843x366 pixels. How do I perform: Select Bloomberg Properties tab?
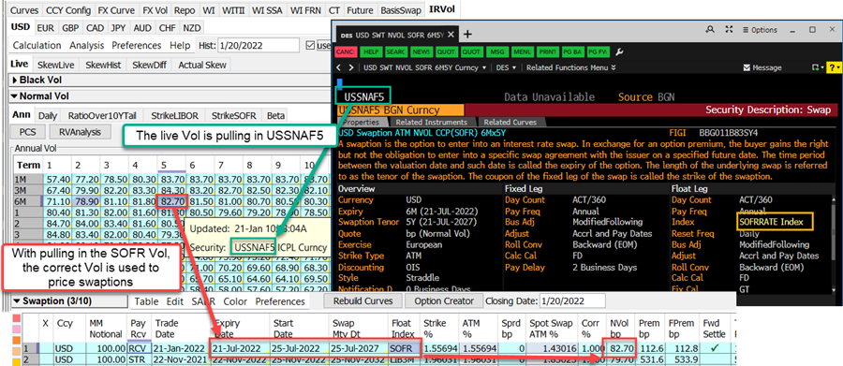(361, 122)
